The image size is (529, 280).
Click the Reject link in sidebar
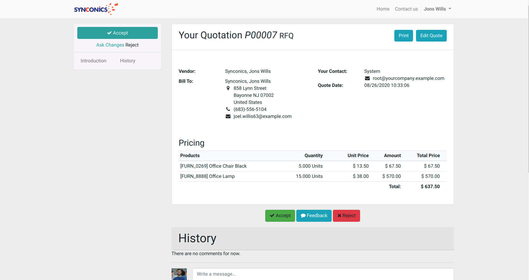point(132,45)
